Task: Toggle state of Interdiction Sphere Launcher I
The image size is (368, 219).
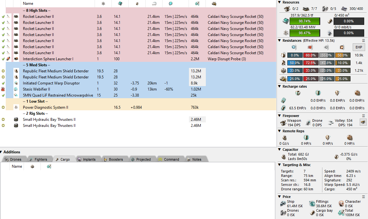Action: (x=3, y=59)
